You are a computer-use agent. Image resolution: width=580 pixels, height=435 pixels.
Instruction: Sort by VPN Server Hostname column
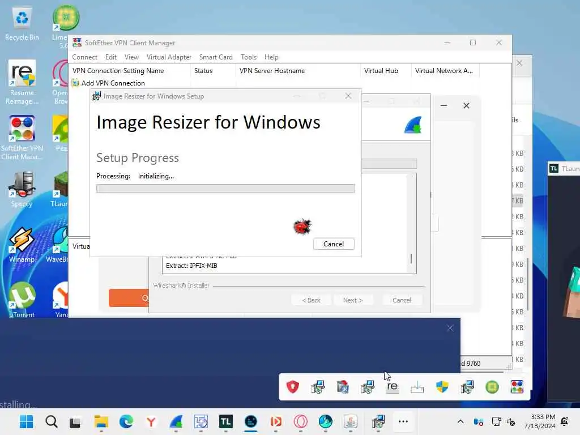pyautogui.click(x=298, y=71)
